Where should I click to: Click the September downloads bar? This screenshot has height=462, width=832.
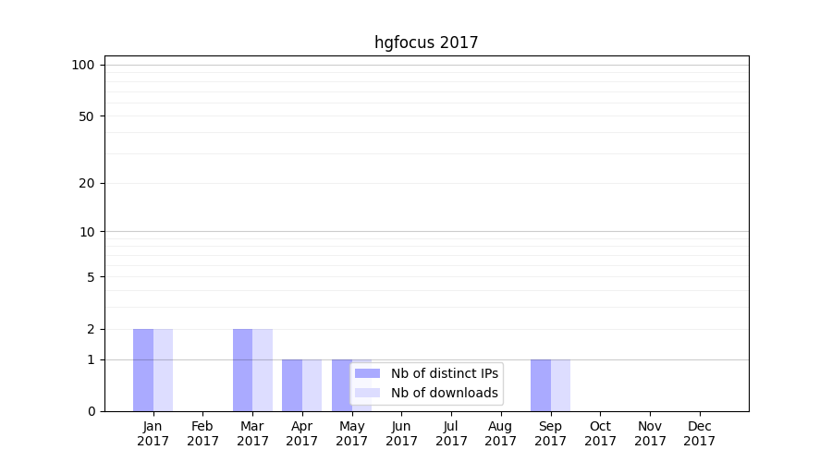[560, 385]
